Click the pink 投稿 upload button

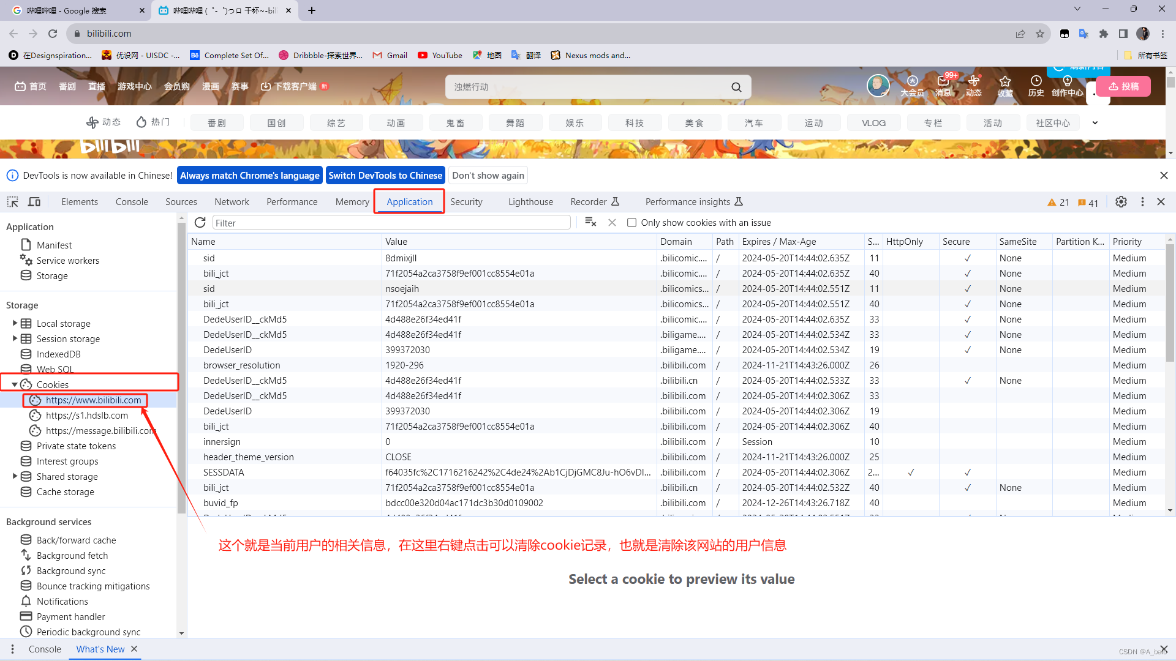click(x=1123, y=86)
